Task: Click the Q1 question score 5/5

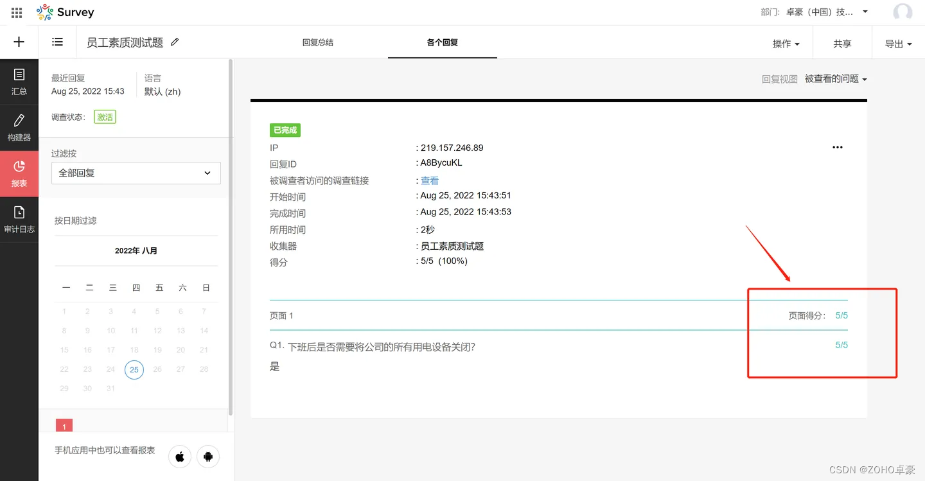Action: (841, 345)
